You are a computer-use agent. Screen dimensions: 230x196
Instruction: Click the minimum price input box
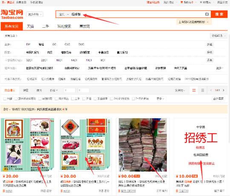(x=69, y=90)
